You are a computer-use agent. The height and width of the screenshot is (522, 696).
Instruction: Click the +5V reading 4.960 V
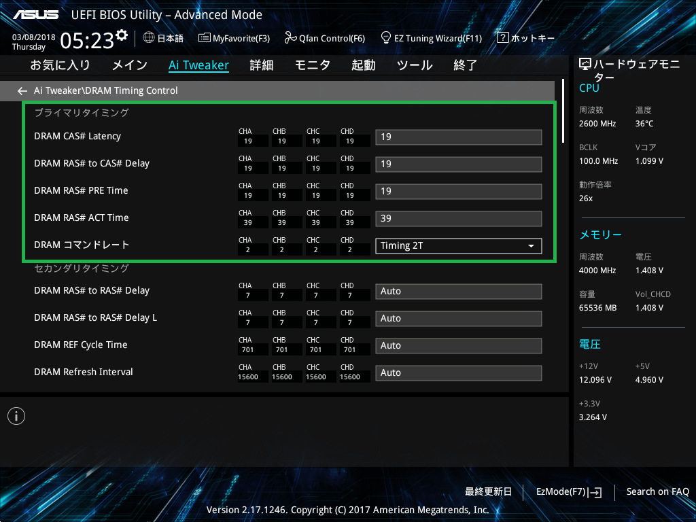649,380
